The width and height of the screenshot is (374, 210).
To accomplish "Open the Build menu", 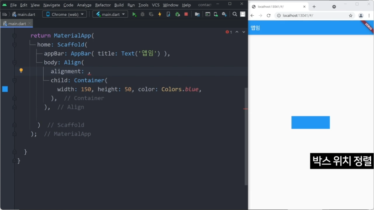I will point(119,5).
